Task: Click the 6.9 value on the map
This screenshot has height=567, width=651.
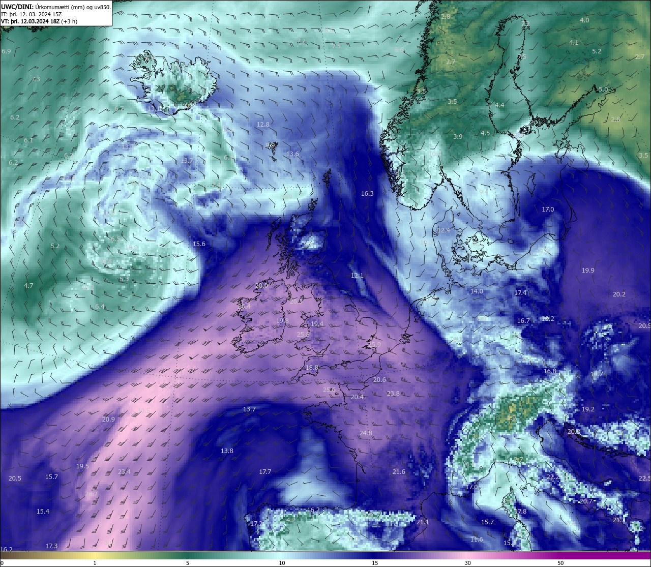Action: point(6,51)
